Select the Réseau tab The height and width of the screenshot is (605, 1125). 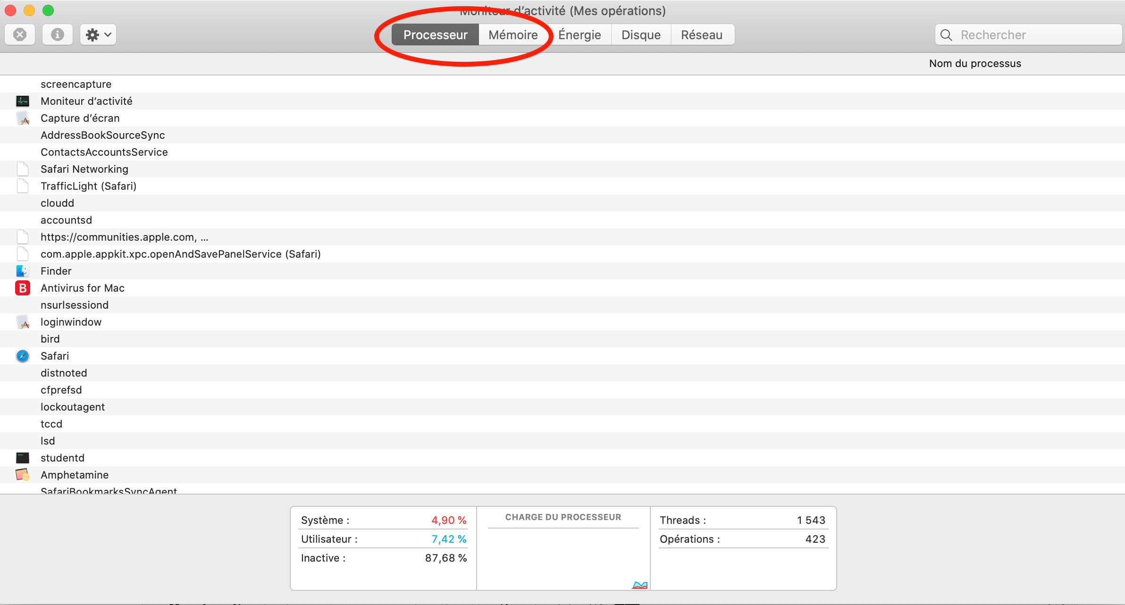click(702, 35)
